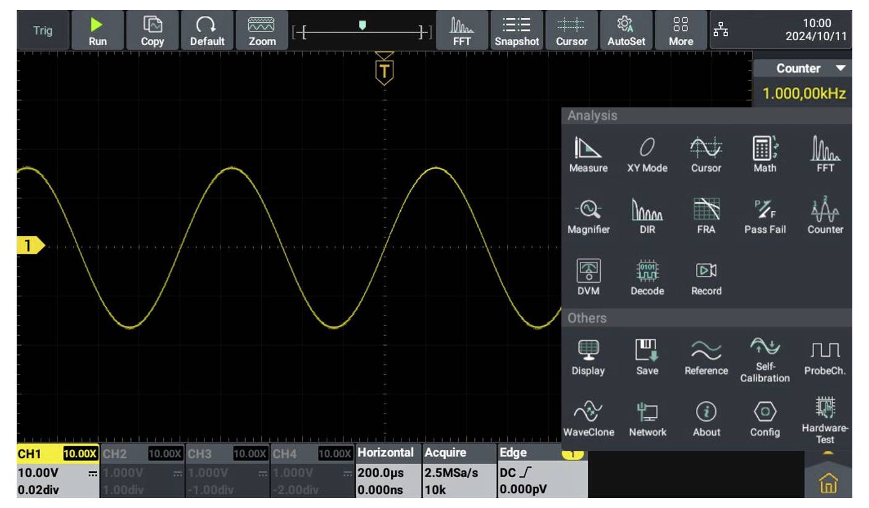Click the Default reset button

(x=207, y=31)
